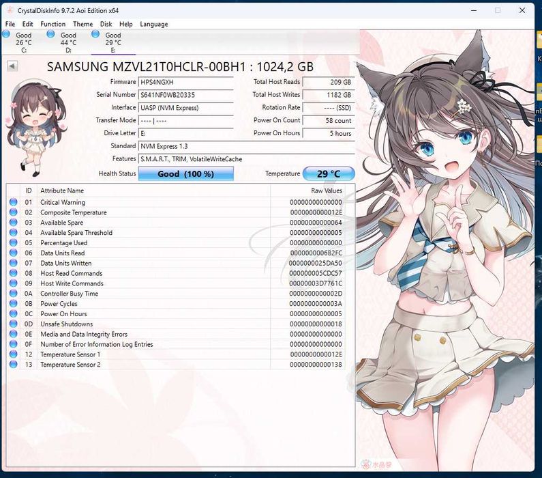542x478 pixels.
Task: Close the CrystalDiskInfo window
Action: (522, 10)
